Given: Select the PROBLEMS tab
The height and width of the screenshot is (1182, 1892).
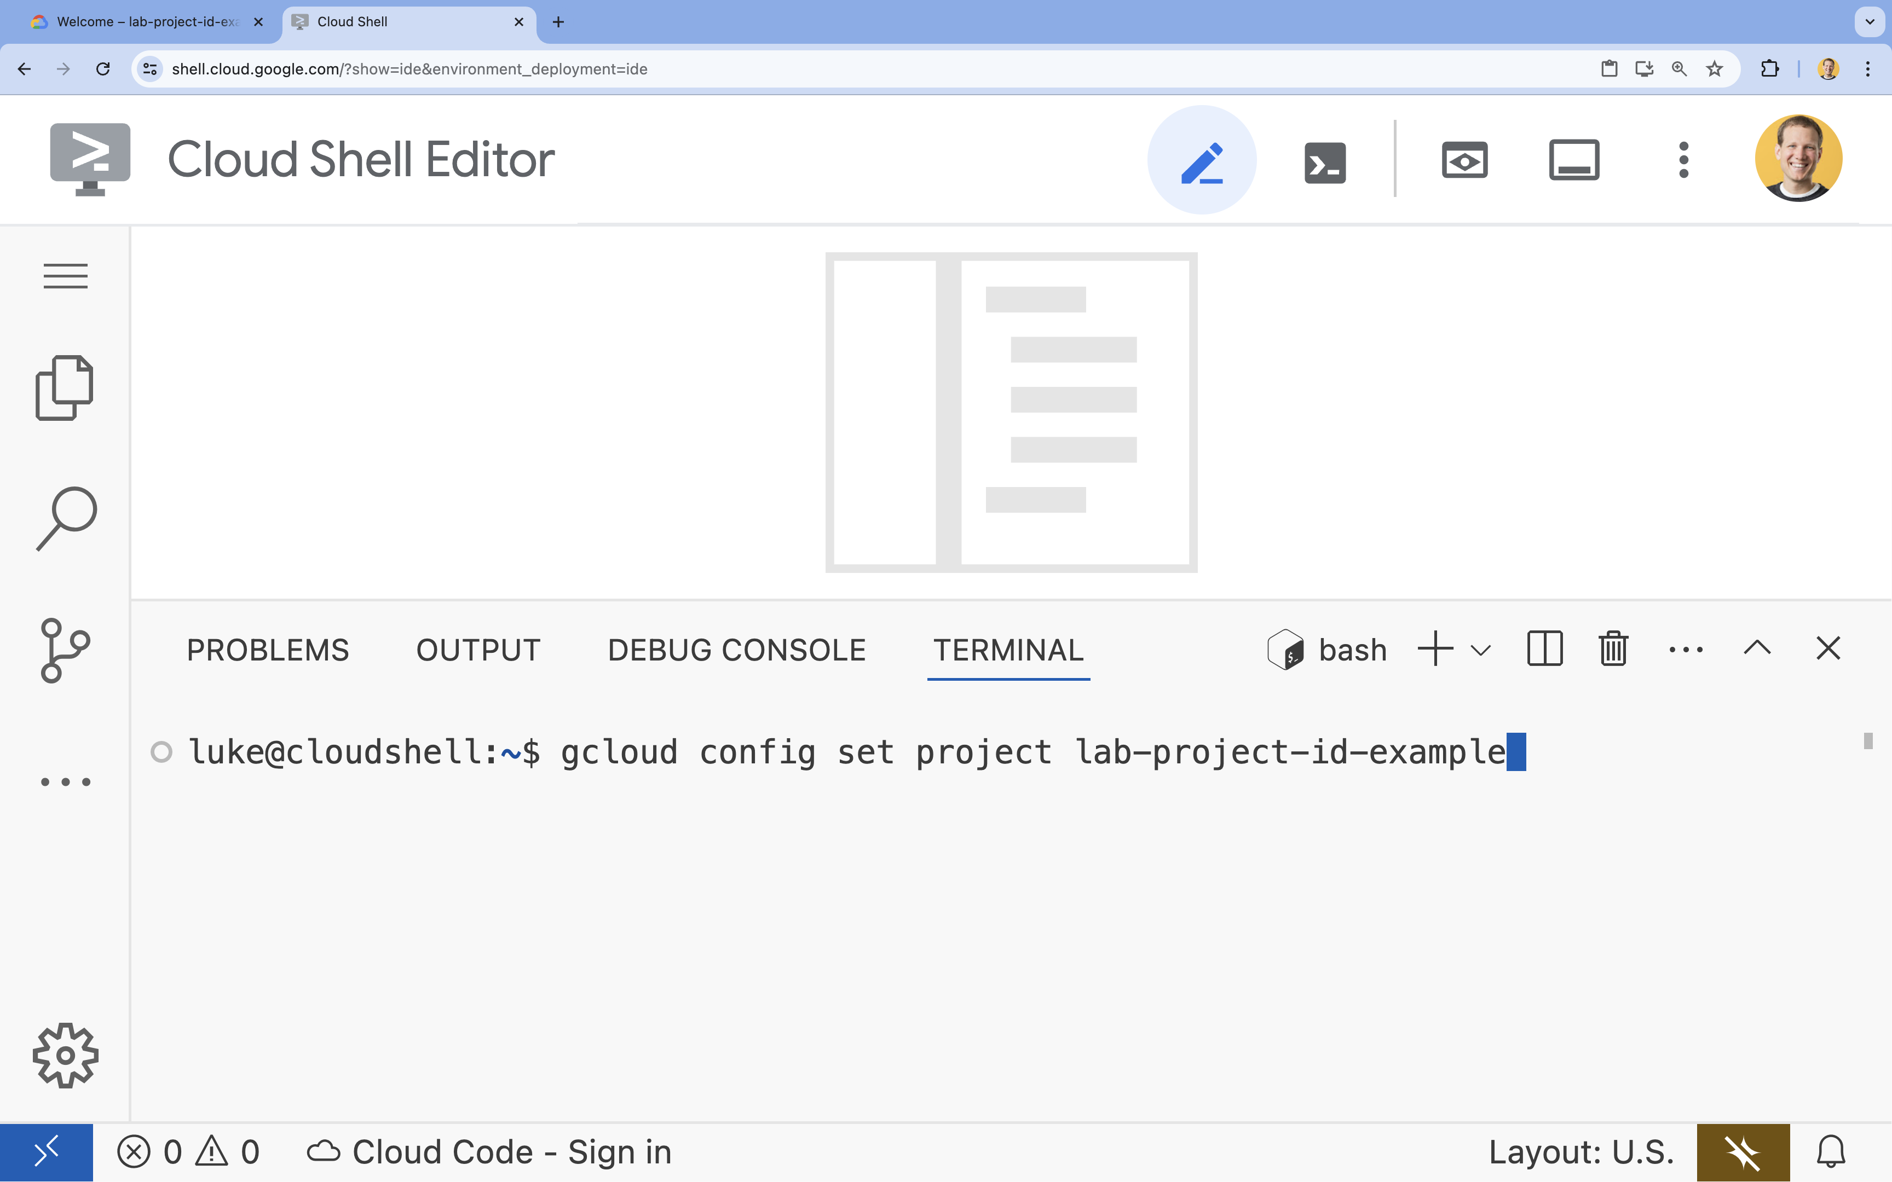Looking at the screenshot, I should click(x=268, y=650).
